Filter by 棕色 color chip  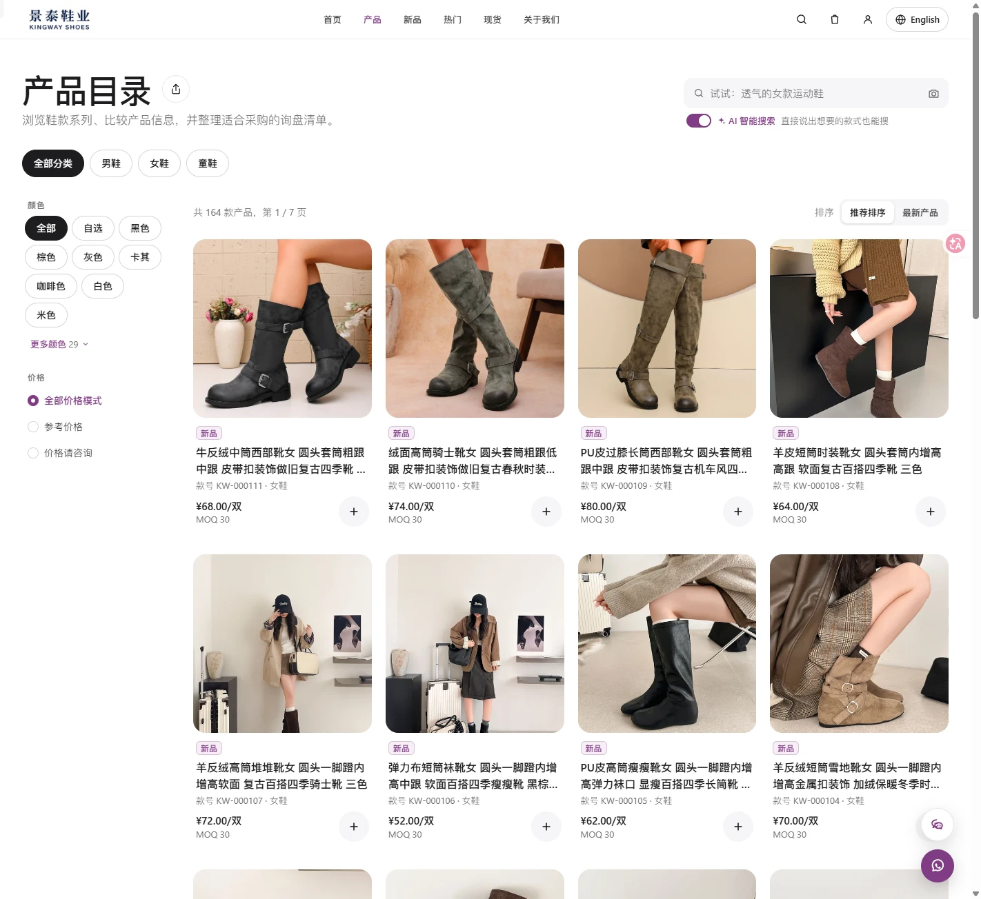[46, 257]
